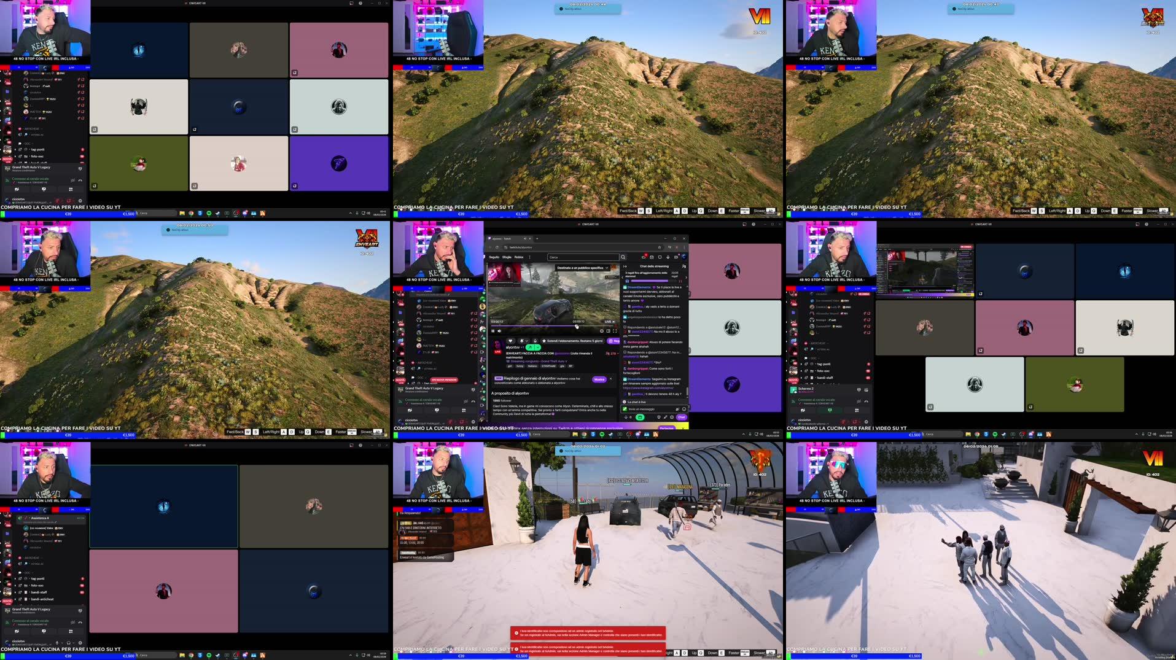The height and width of the screenshot is (660, 1176).
Task: Mute the Twitch player volume
Action: [499, 331]
